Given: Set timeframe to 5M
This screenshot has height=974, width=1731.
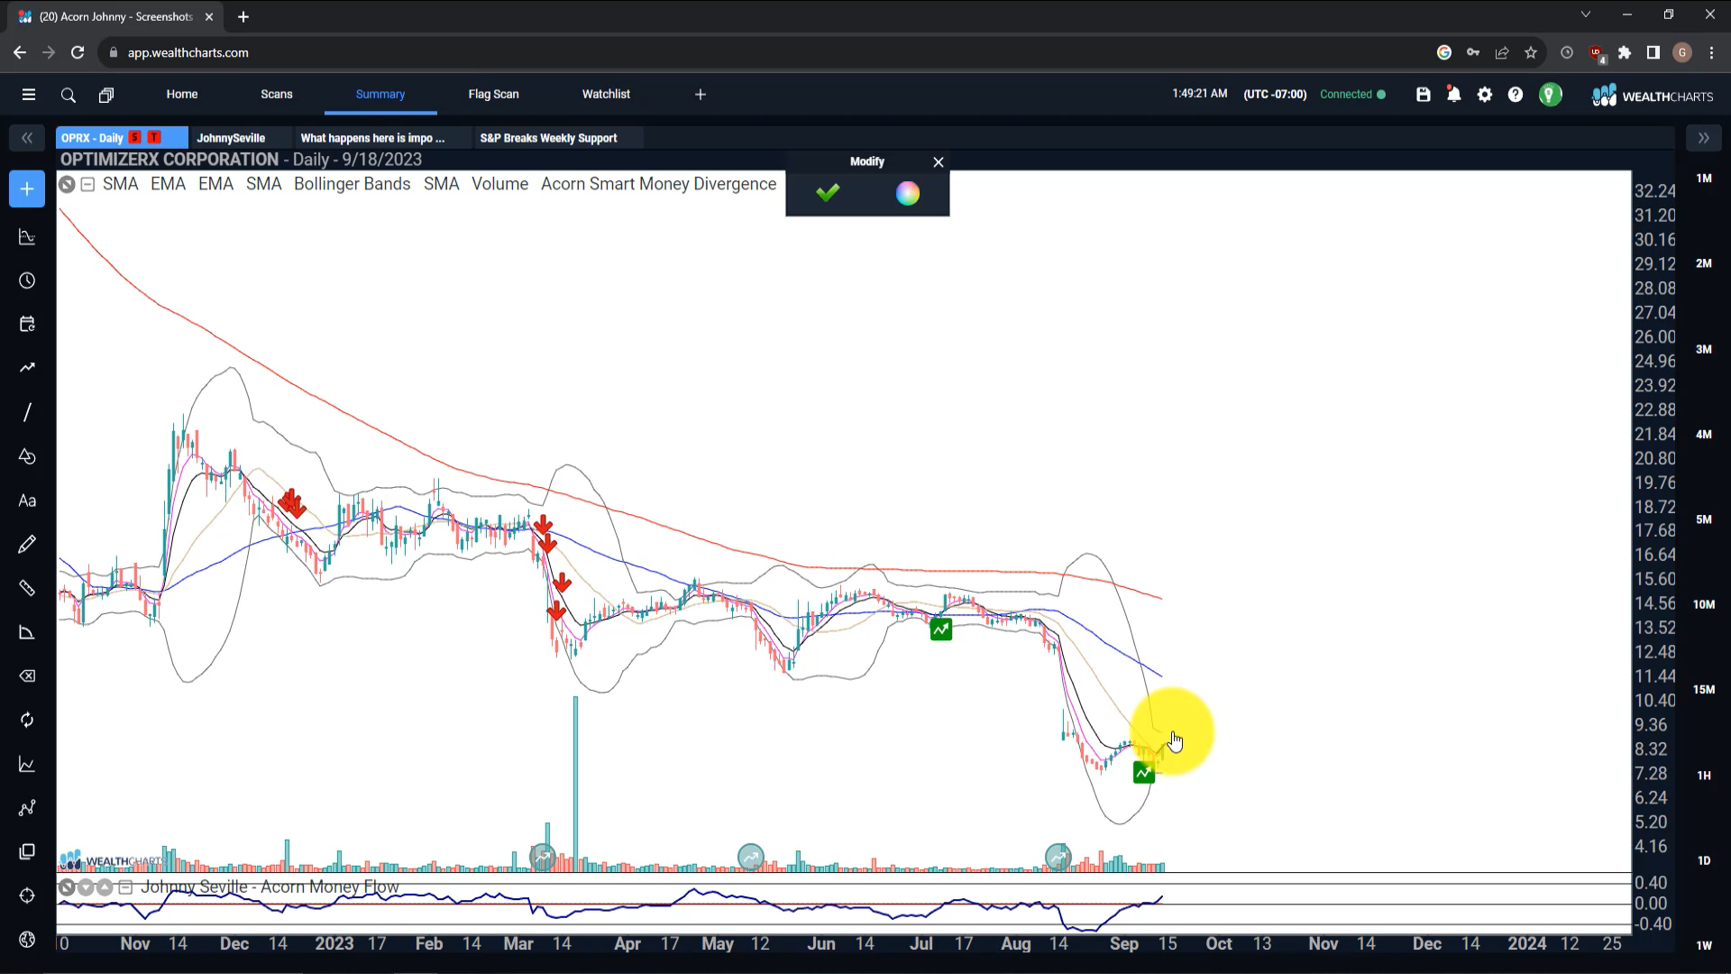Looking at the screenshot, I should pyautogui.click(x=1704, y=519).
